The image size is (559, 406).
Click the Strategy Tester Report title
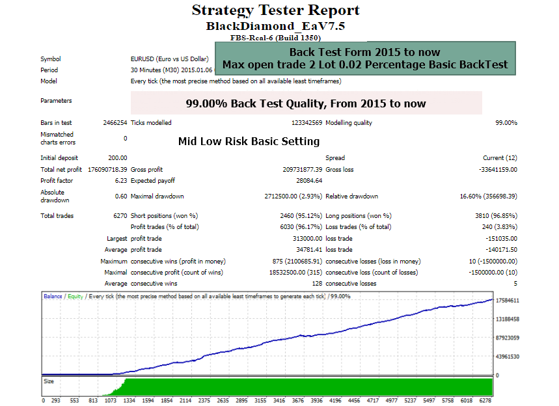click(275, 10)
